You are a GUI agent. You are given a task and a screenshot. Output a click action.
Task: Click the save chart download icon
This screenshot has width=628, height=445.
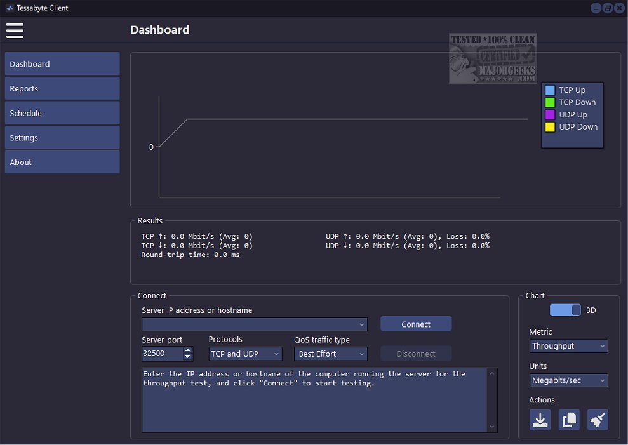coord(540,420)
